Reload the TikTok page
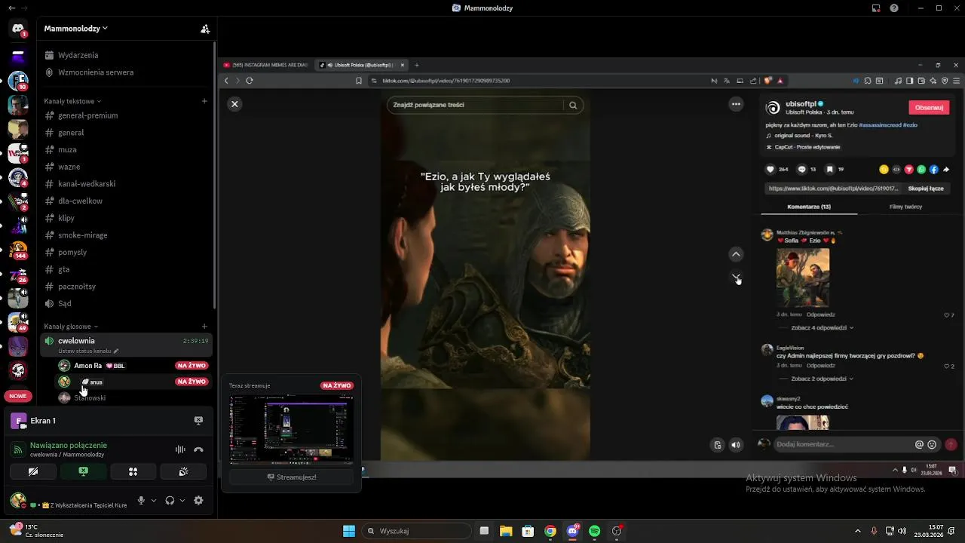965x543 pixels. pyautogui.click(x=250, y=81)
